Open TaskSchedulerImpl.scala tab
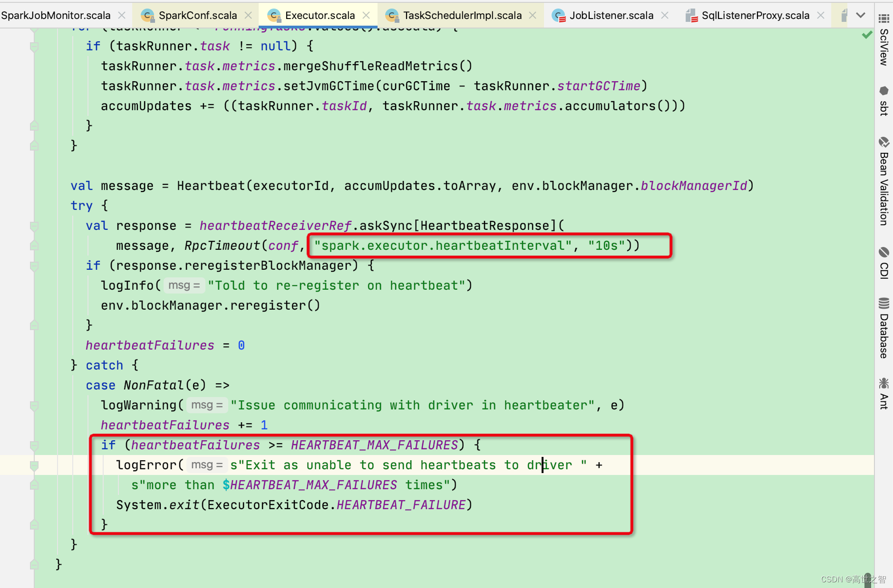The image size is (893, 588). click(x=462, y=16)
